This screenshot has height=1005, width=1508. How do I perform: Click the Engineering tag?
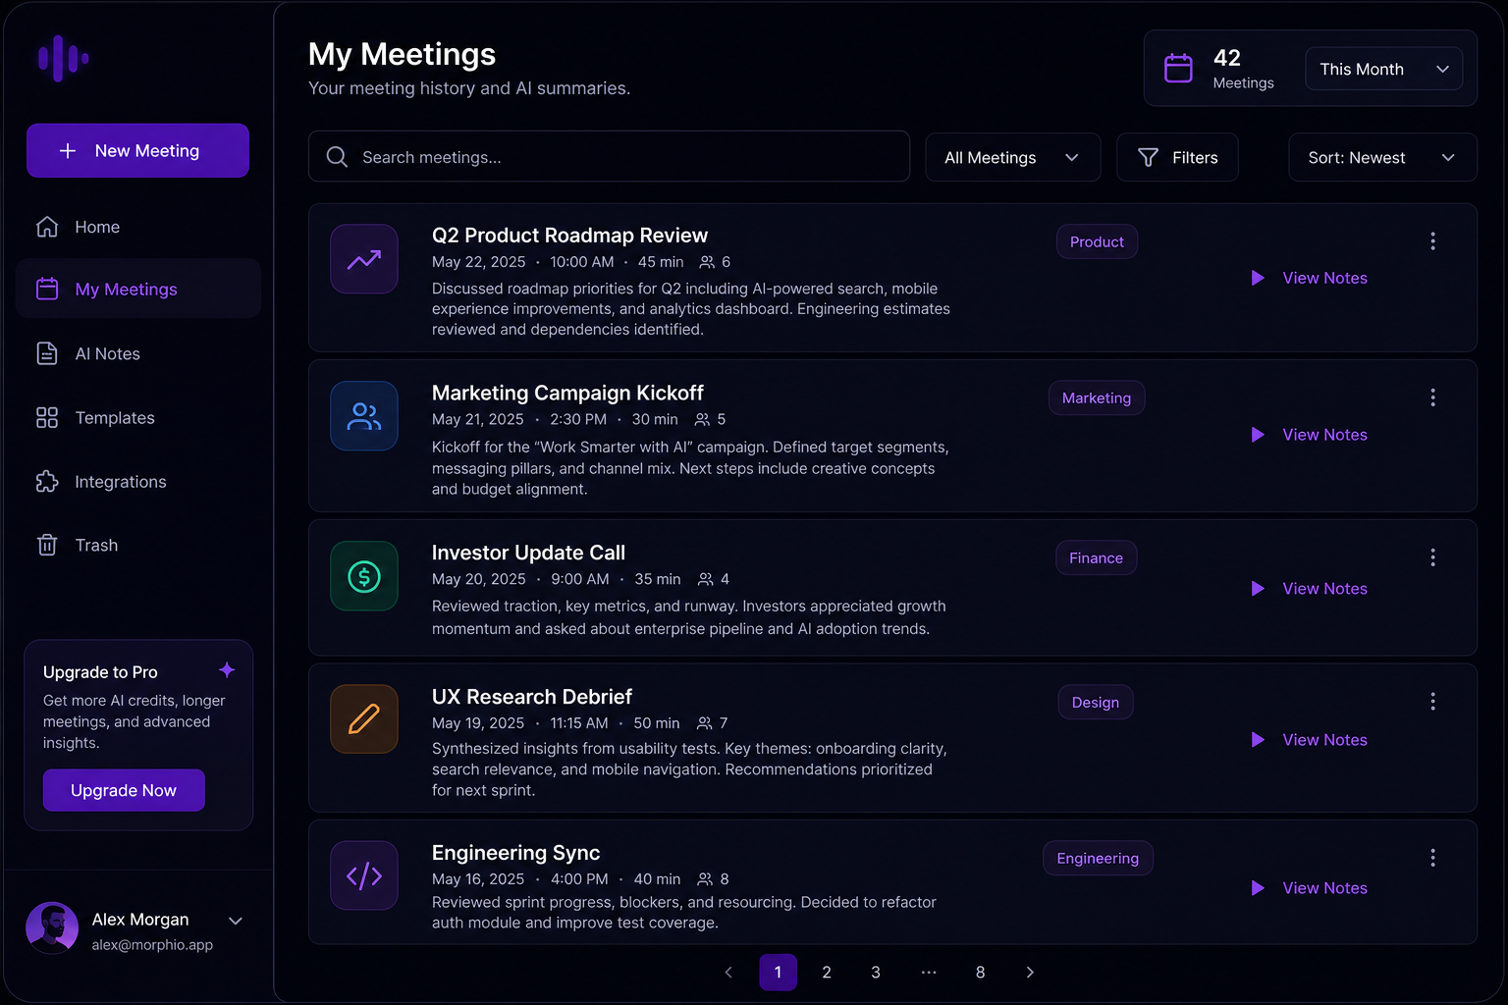1098,858
